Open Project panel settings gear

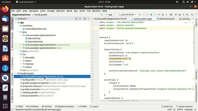point(85,18)
